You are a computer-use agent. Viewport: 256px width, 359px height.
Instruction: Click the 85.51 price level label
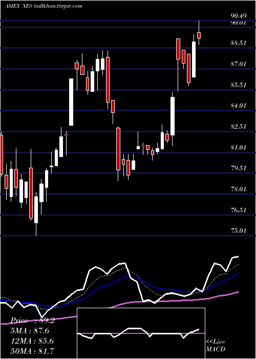coord(239,85)
